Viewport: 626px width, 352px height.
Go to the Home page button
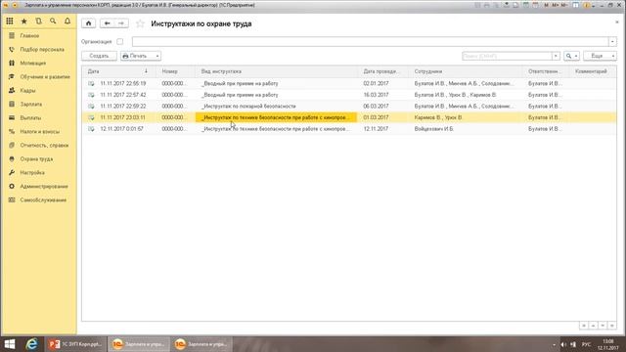[x=89, y=23]
